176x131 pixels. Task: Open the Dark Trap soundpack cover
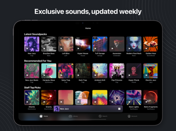coord(83,71)
